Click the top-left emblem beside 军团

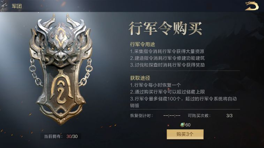point(4,6)
